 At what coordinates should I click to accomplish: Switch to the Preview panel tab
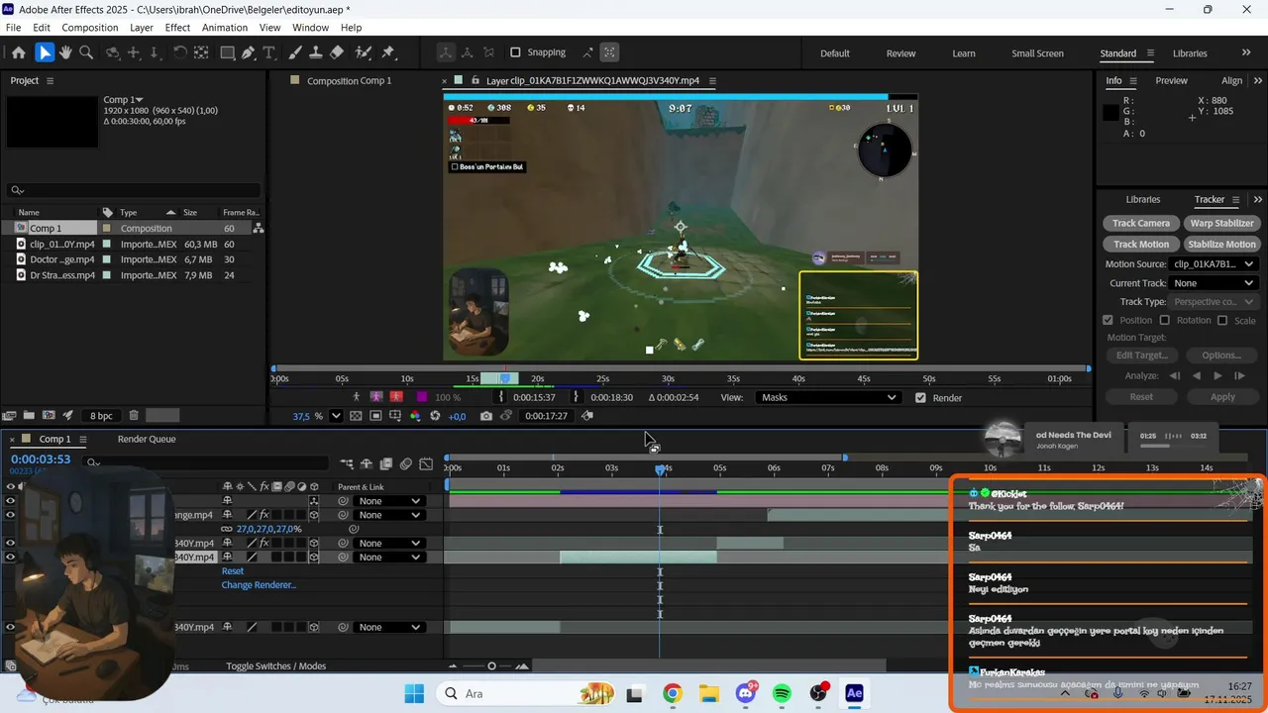1171,81
